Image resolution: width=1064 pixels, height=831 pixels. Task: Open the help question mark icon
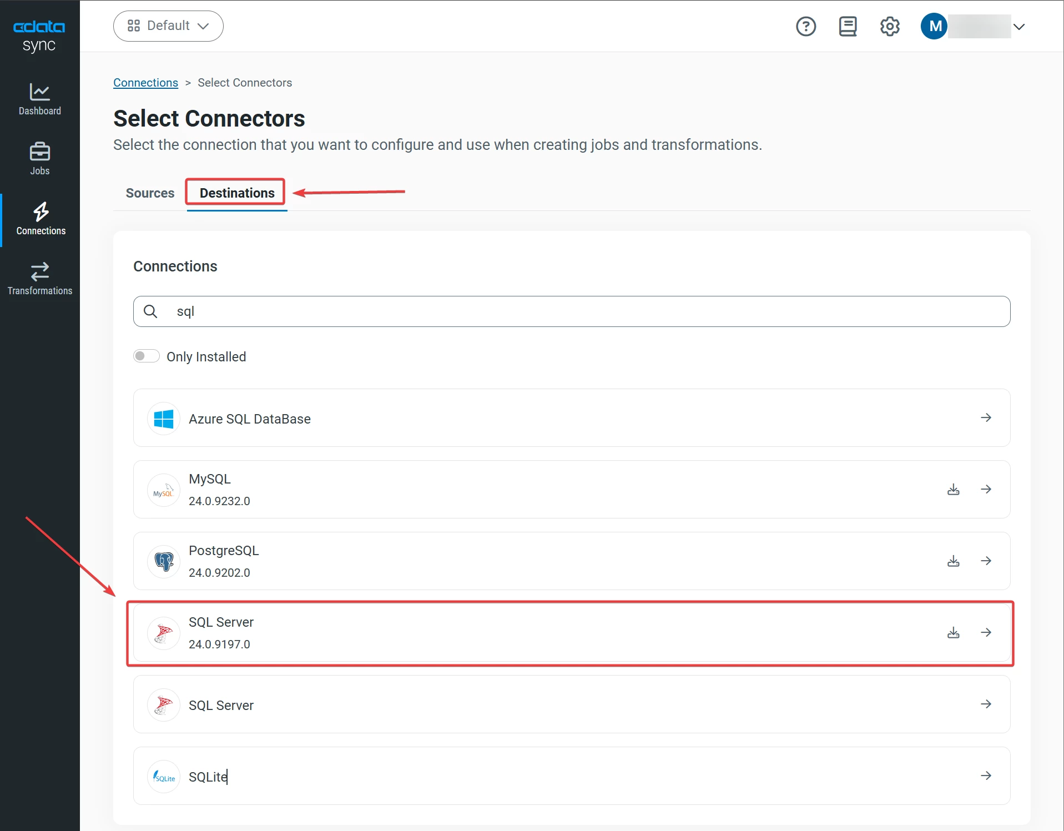pyautogui.click(x=805, y=26)
